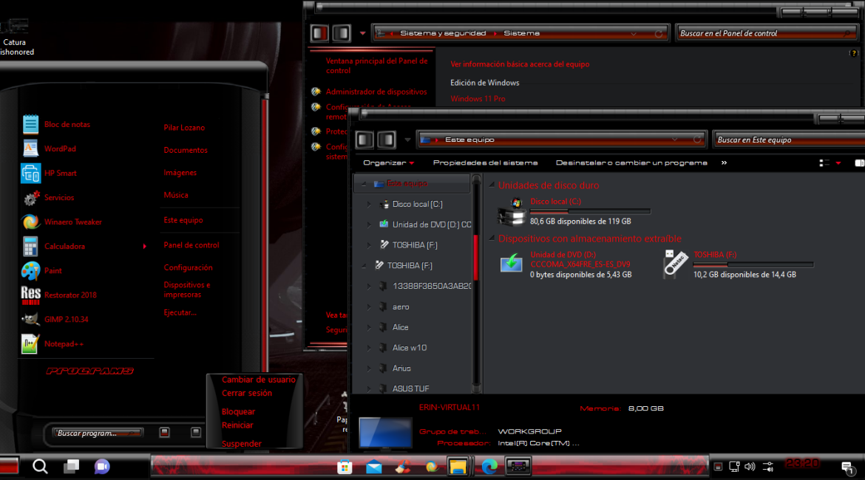The height and width of the screenshot is (480, 865).
Task: Open HP Smart app
Action: pos(60,173)
